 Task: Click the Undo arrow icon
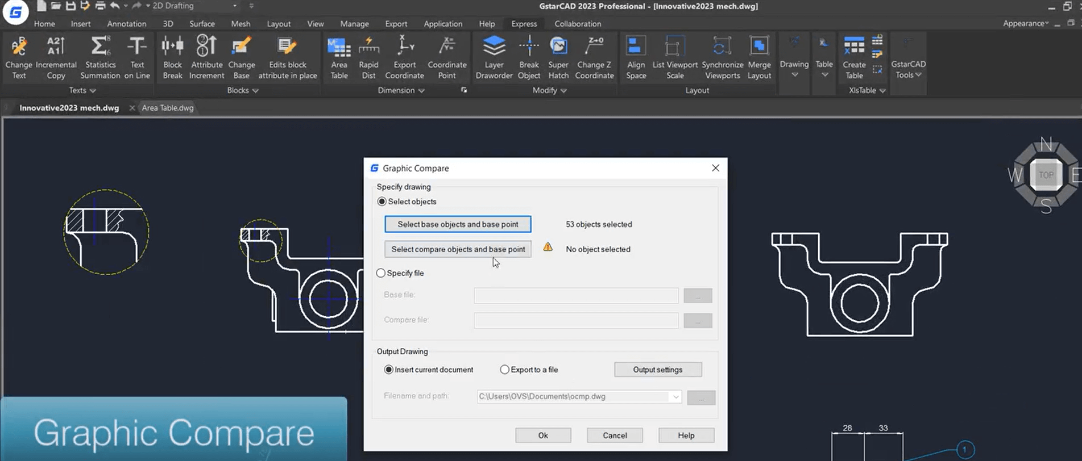[x=115, y=6]
